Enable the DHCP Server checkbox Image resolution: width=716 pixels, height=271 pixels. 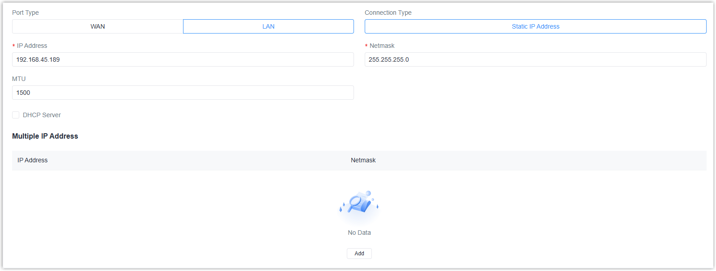16,115
